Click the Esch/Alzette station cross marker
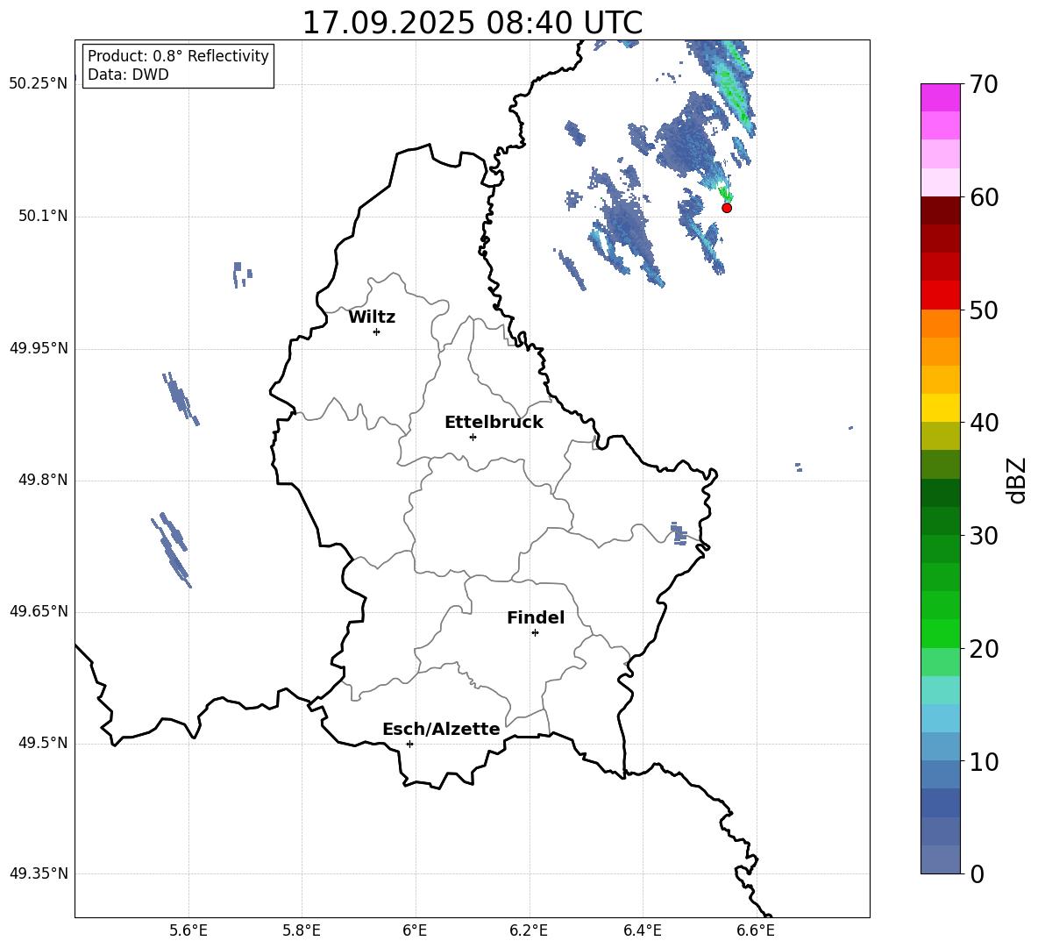 click(x=409, y=744)
